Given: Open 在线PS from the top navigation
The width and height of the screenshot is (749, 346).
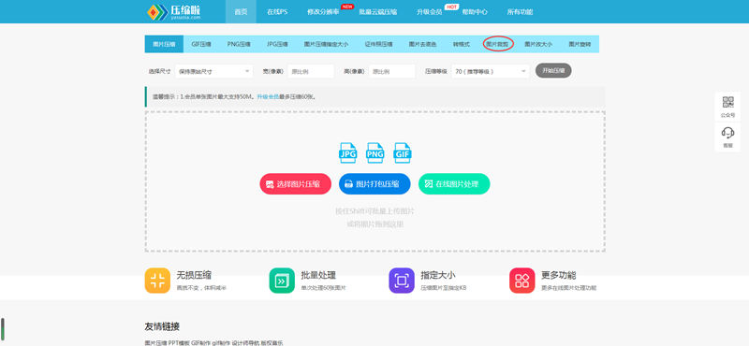Looking at the screenshot, I should 277,12.
